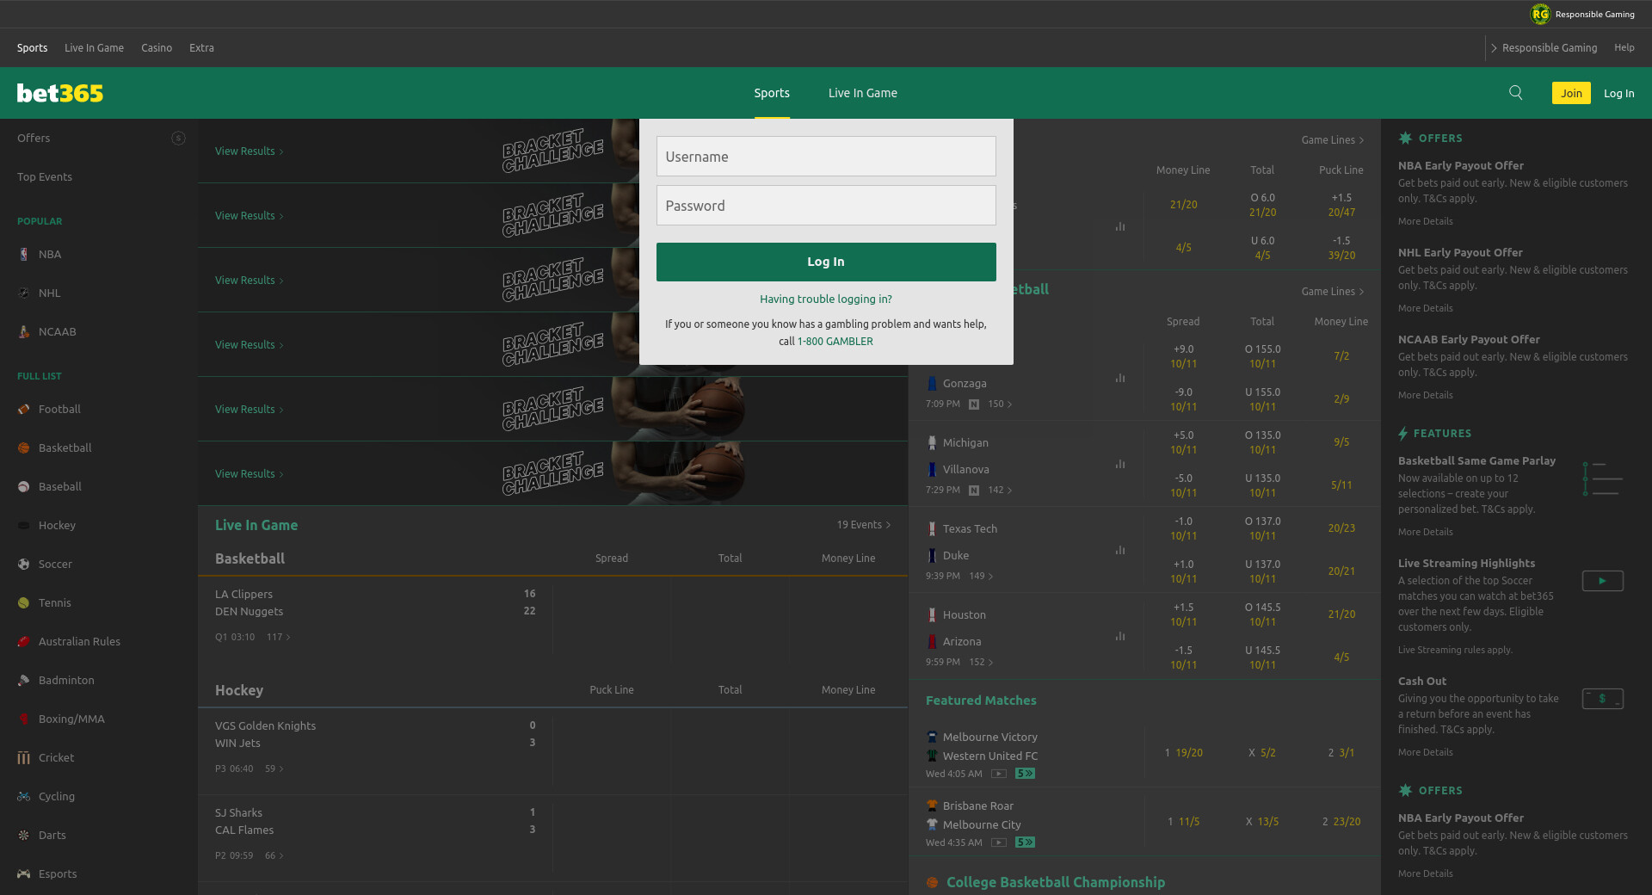This screenshot has height=895, width=1652.
Task: Open stats icon for Michigan vs Villanova
Action: [x=1119, y=464]
